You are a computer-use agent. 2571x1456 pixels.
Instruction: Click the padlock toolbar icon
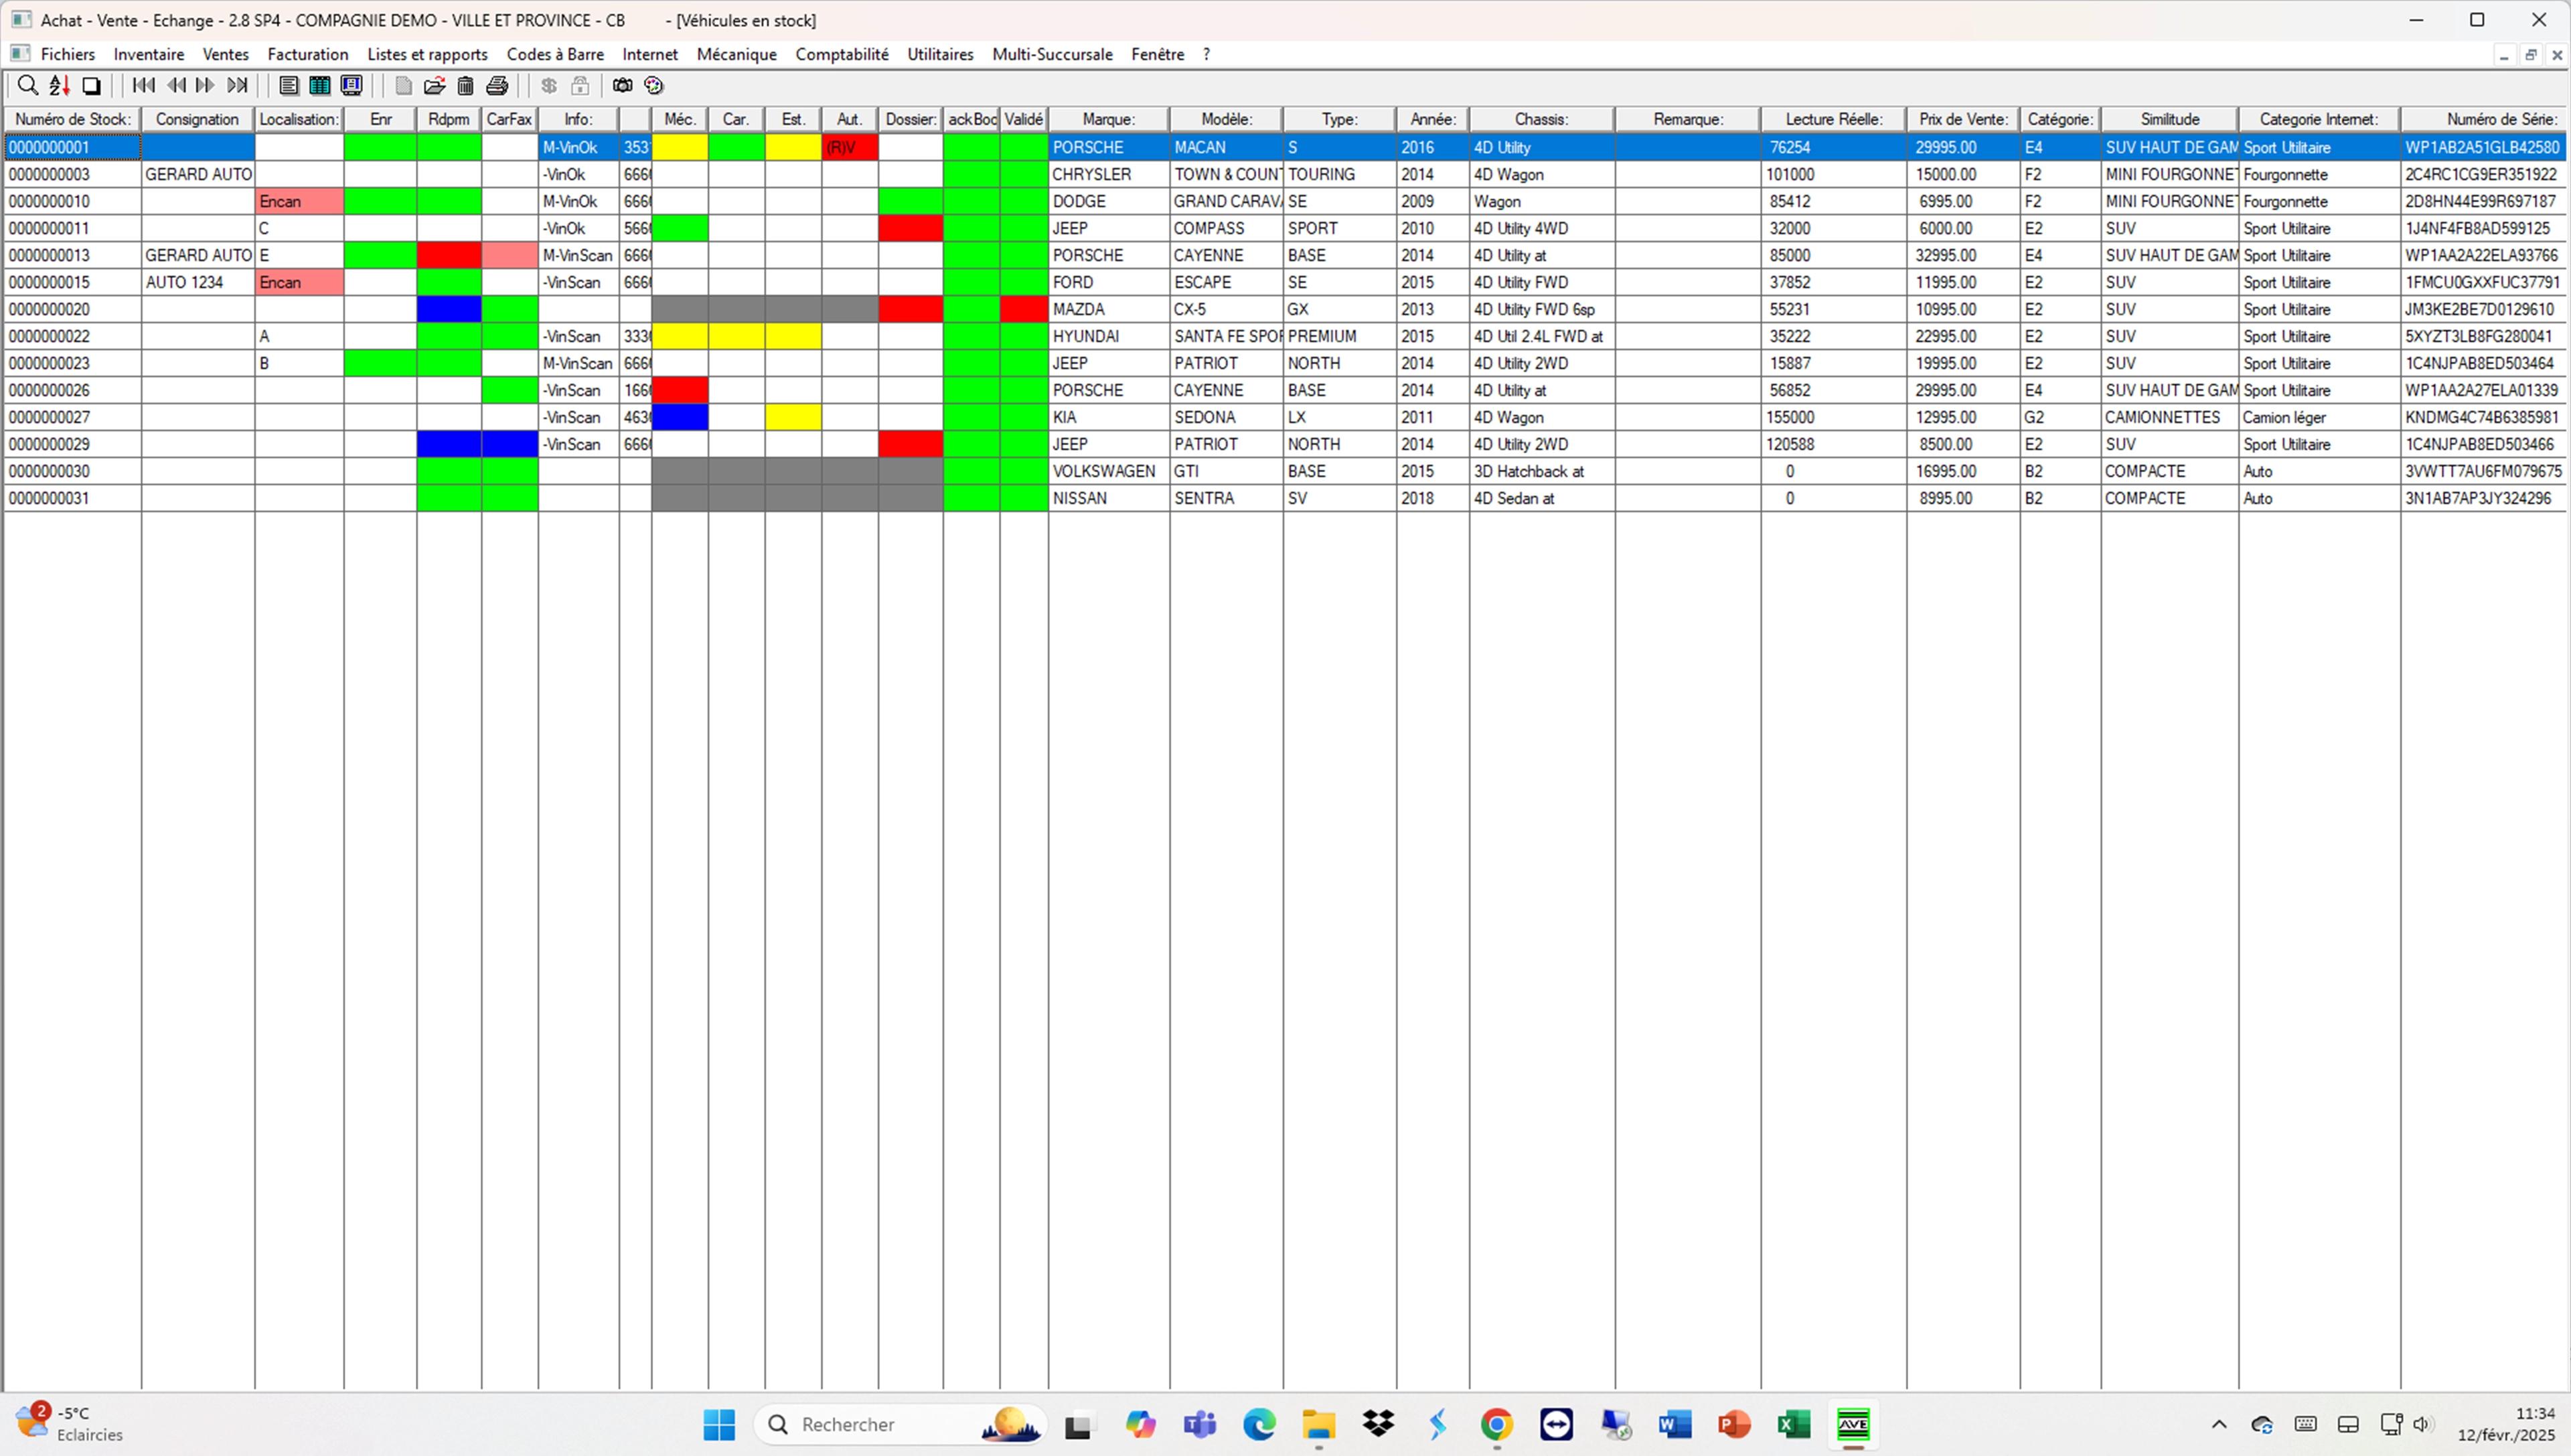[580, 85]
